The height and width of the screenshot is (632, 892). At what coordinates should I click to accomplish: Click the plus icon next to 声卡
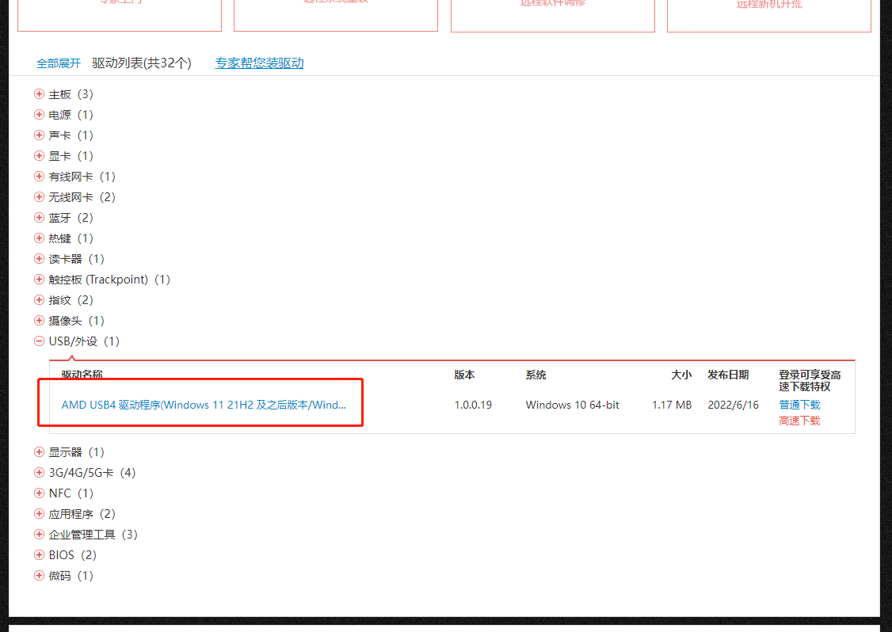coord(39,135)
